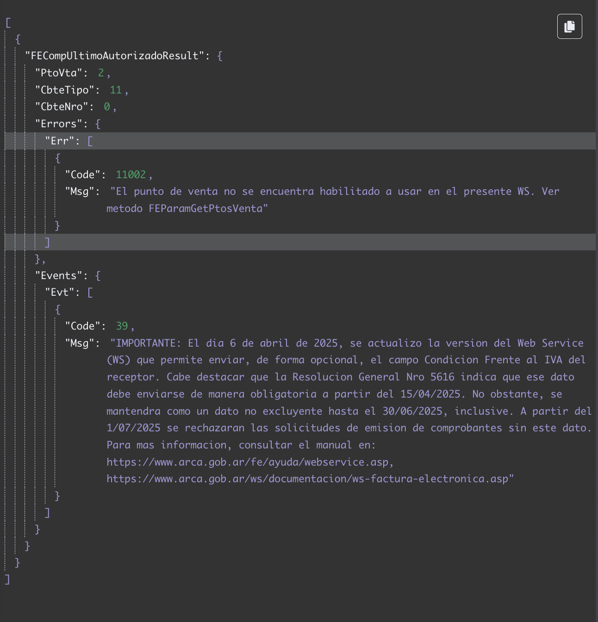Collapse the opening brace after "Errors"
This screenshot has height=622, width=598.
98,124
